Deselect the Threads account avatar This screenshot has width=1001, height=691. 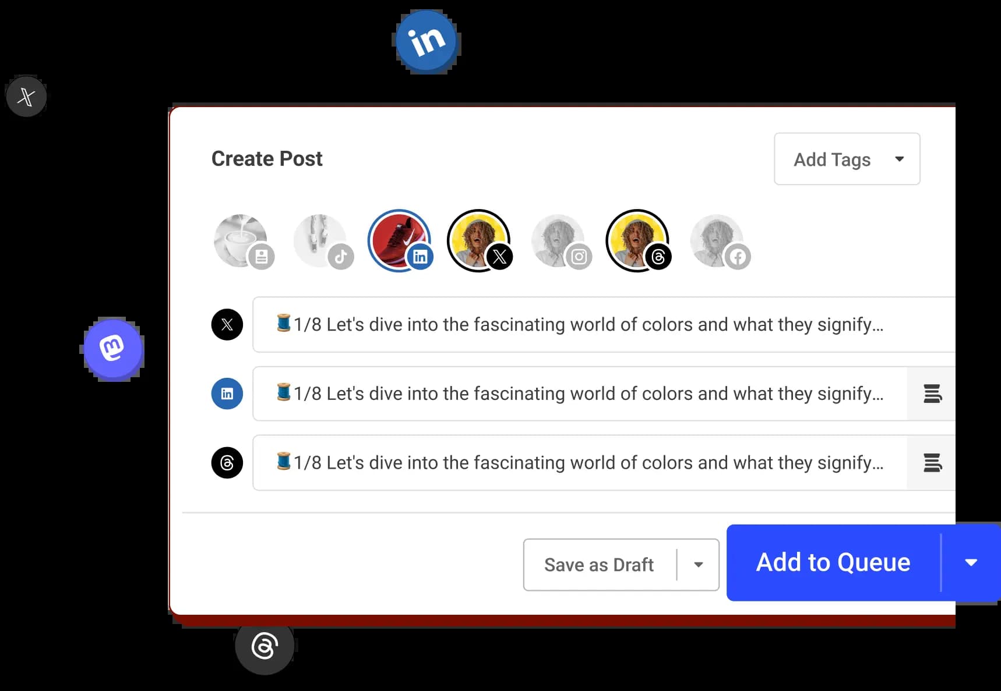click(639, 240)
